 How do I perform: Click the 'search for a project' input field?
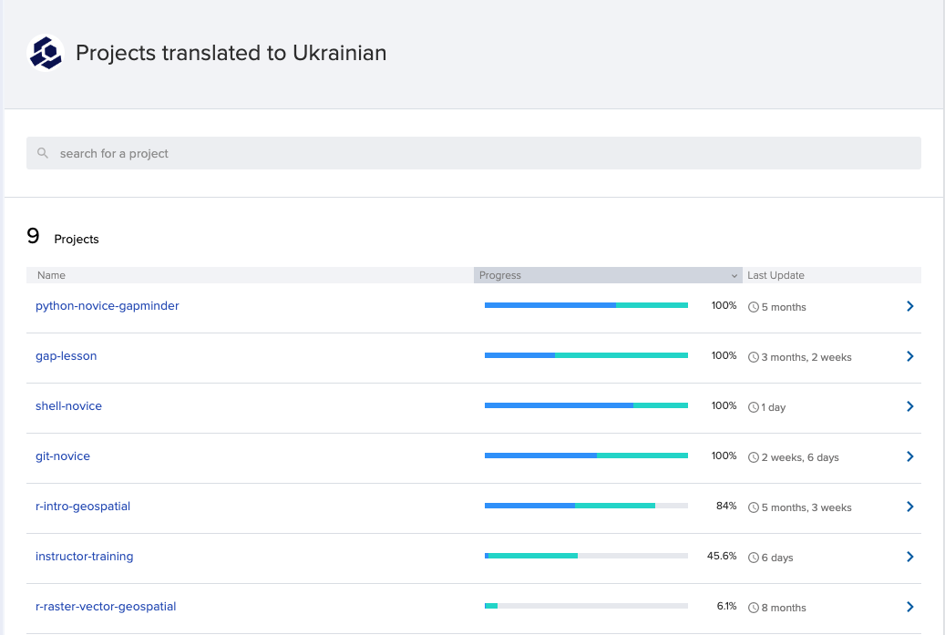pyautogui.click(x=473, y=153)
